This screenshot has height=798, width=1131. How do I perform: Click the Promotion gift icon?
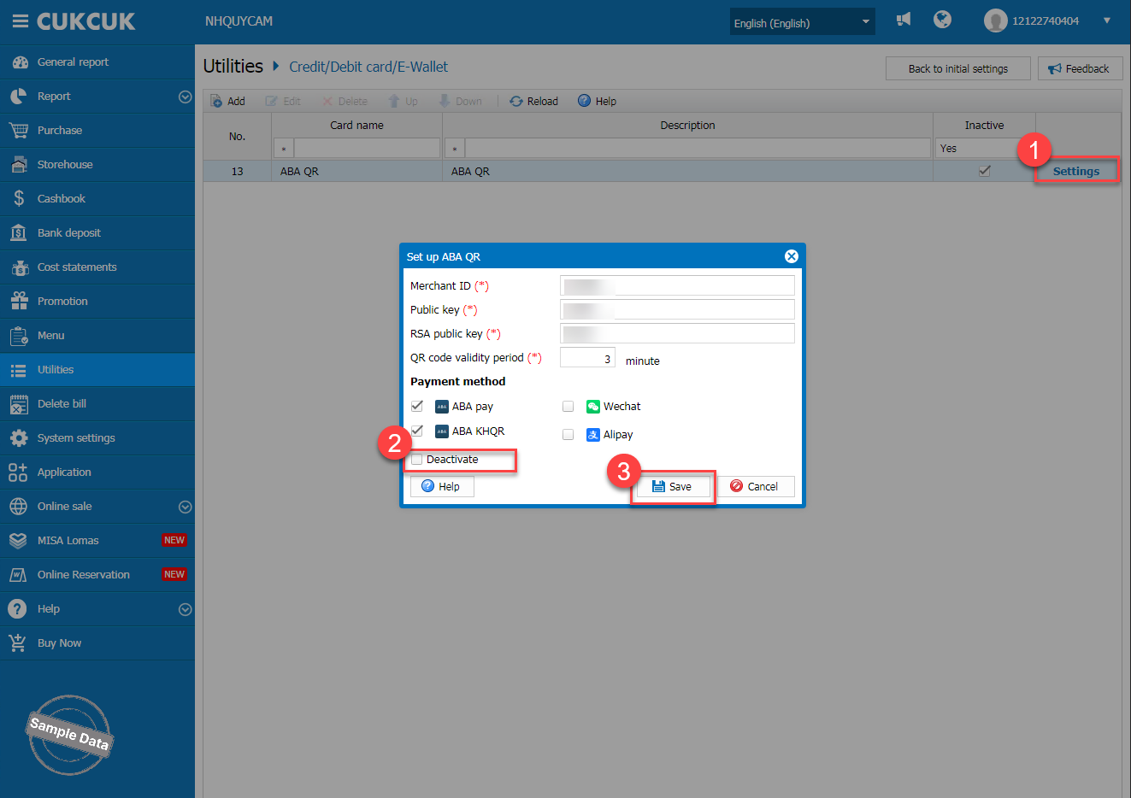[18, 302]
